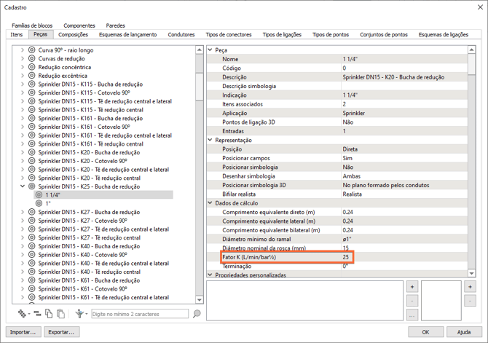This screenshot has height=343, width=488.
Task: Open the filter icon dropdown by search box
Action: tap(82, 314)
